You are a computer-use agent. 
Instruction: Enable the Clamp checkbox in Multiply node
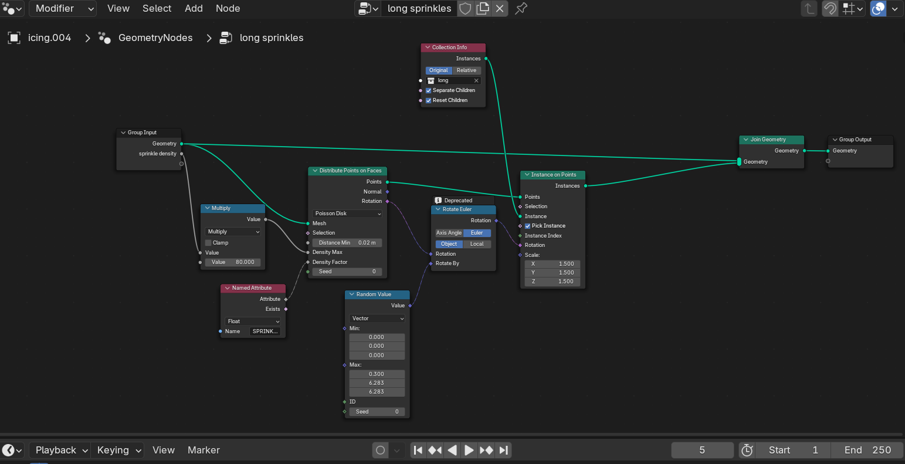(x=208, y=243)
